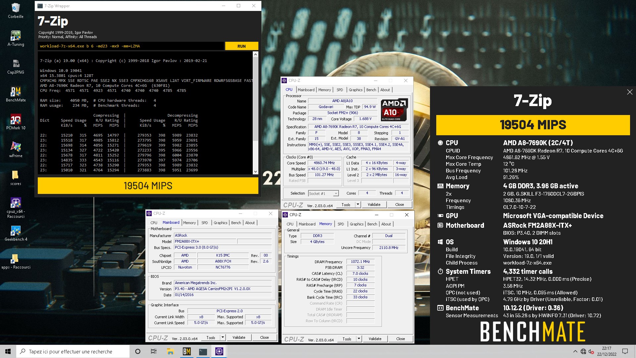Open Bench tab in top CPU-Z window
Image resolution: width=636 pixels, height=358 pixels.
click(x=371, y=90)
